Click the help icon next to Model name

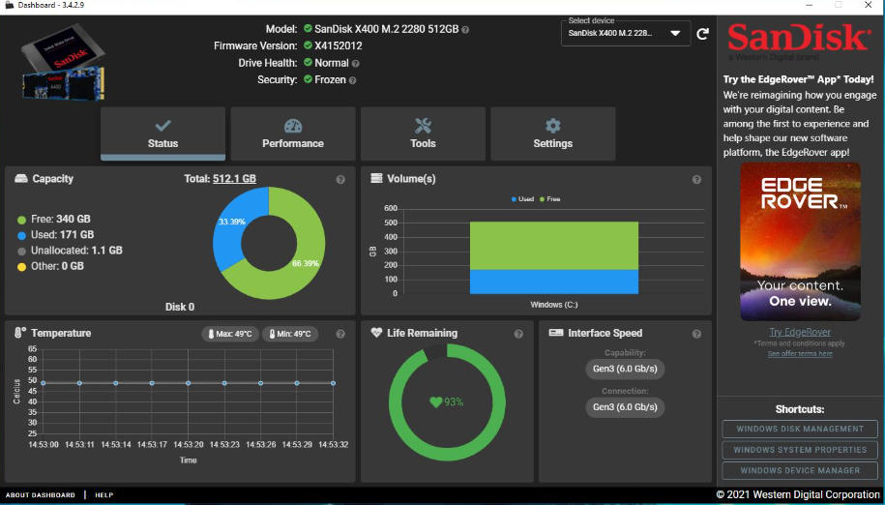[x=466, y=29]
